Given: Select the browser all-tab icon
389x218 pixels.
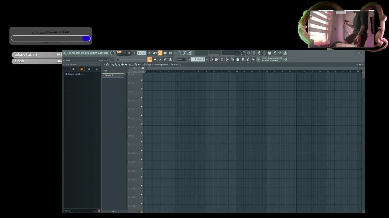Looking at the screenshot, I should 66,69.
